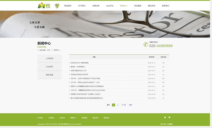Click 下一页 next page button
Viewport: 212px width, 128px height.
tap(123, 105)
